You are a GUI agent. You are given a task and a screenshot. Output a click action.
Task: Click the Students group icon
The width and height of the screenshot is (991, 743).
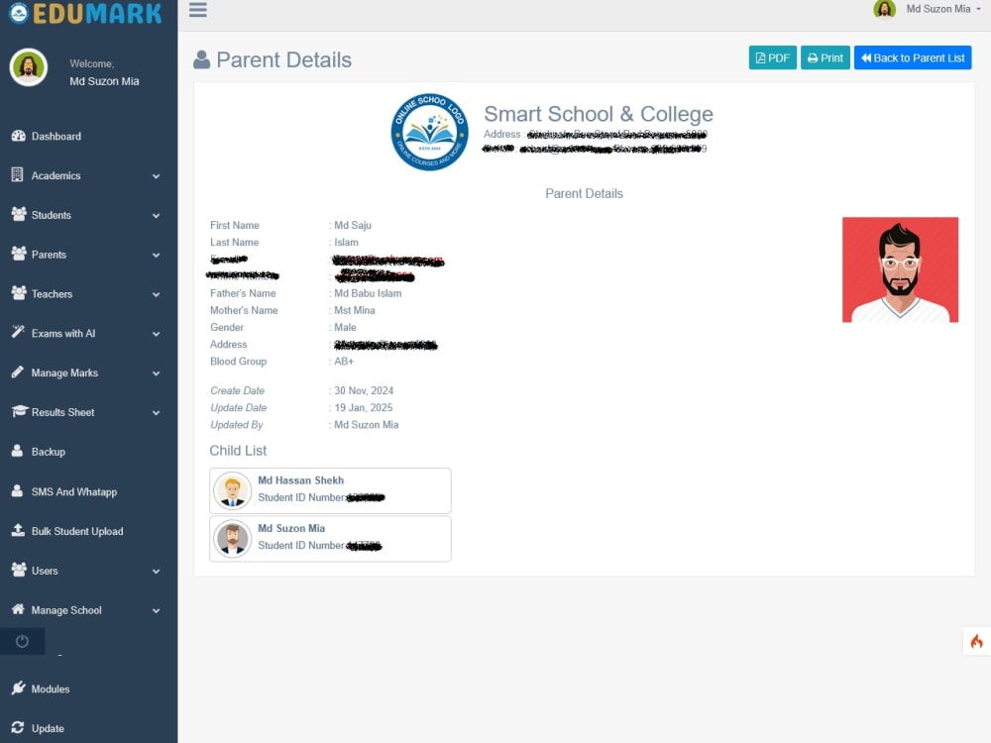point(18,214)
